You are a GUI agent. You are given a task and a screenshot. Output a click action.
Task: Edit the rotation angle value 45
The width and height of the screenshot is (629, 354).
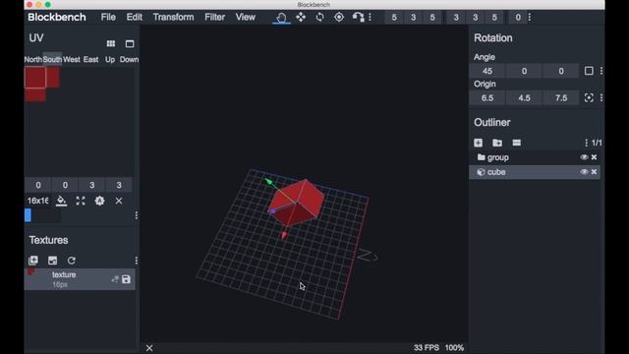pyautogui.click(x=487, y=71)
